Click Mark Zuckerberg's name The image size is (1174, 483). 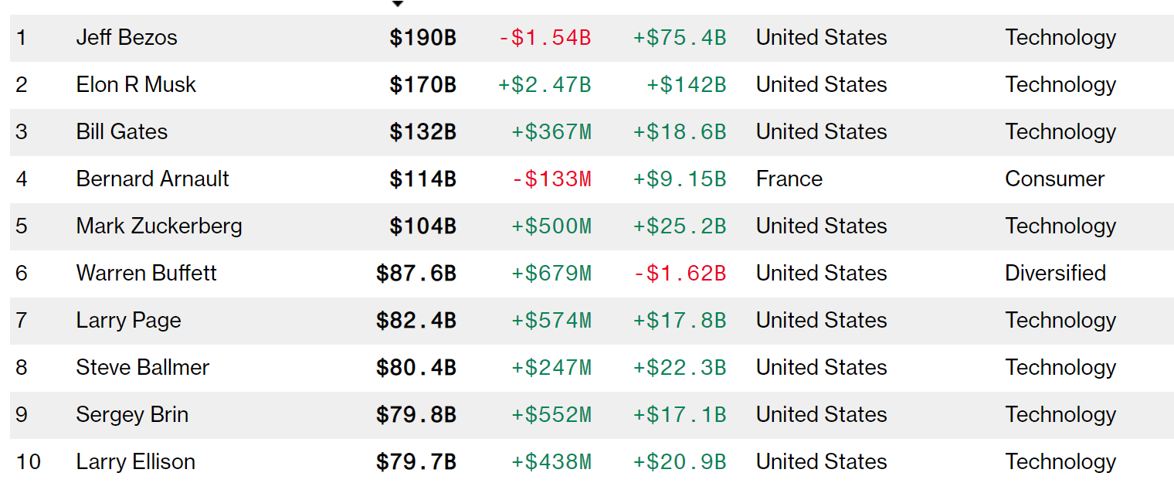click(159, 226)
